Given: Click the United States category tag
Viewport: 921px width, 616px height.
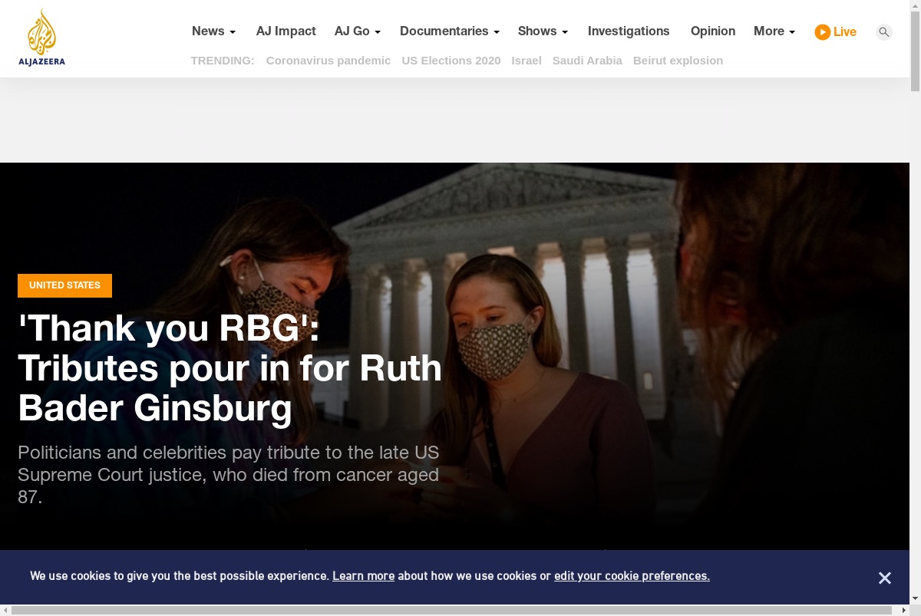Looking at the screenshot, I should [64, 285].
